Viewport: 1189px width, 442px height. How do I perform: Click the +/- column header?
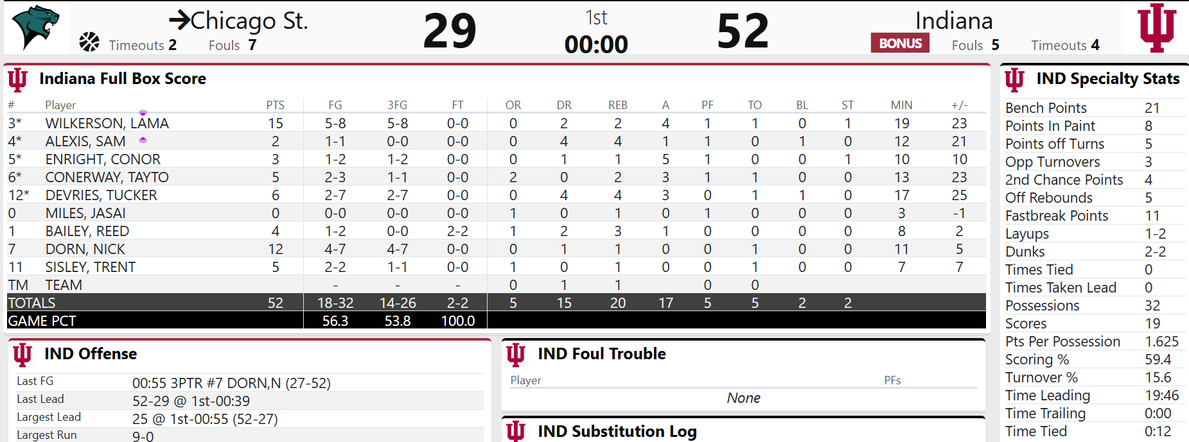tap(959, 105)
